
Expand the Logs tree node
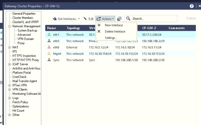point(9,98)
